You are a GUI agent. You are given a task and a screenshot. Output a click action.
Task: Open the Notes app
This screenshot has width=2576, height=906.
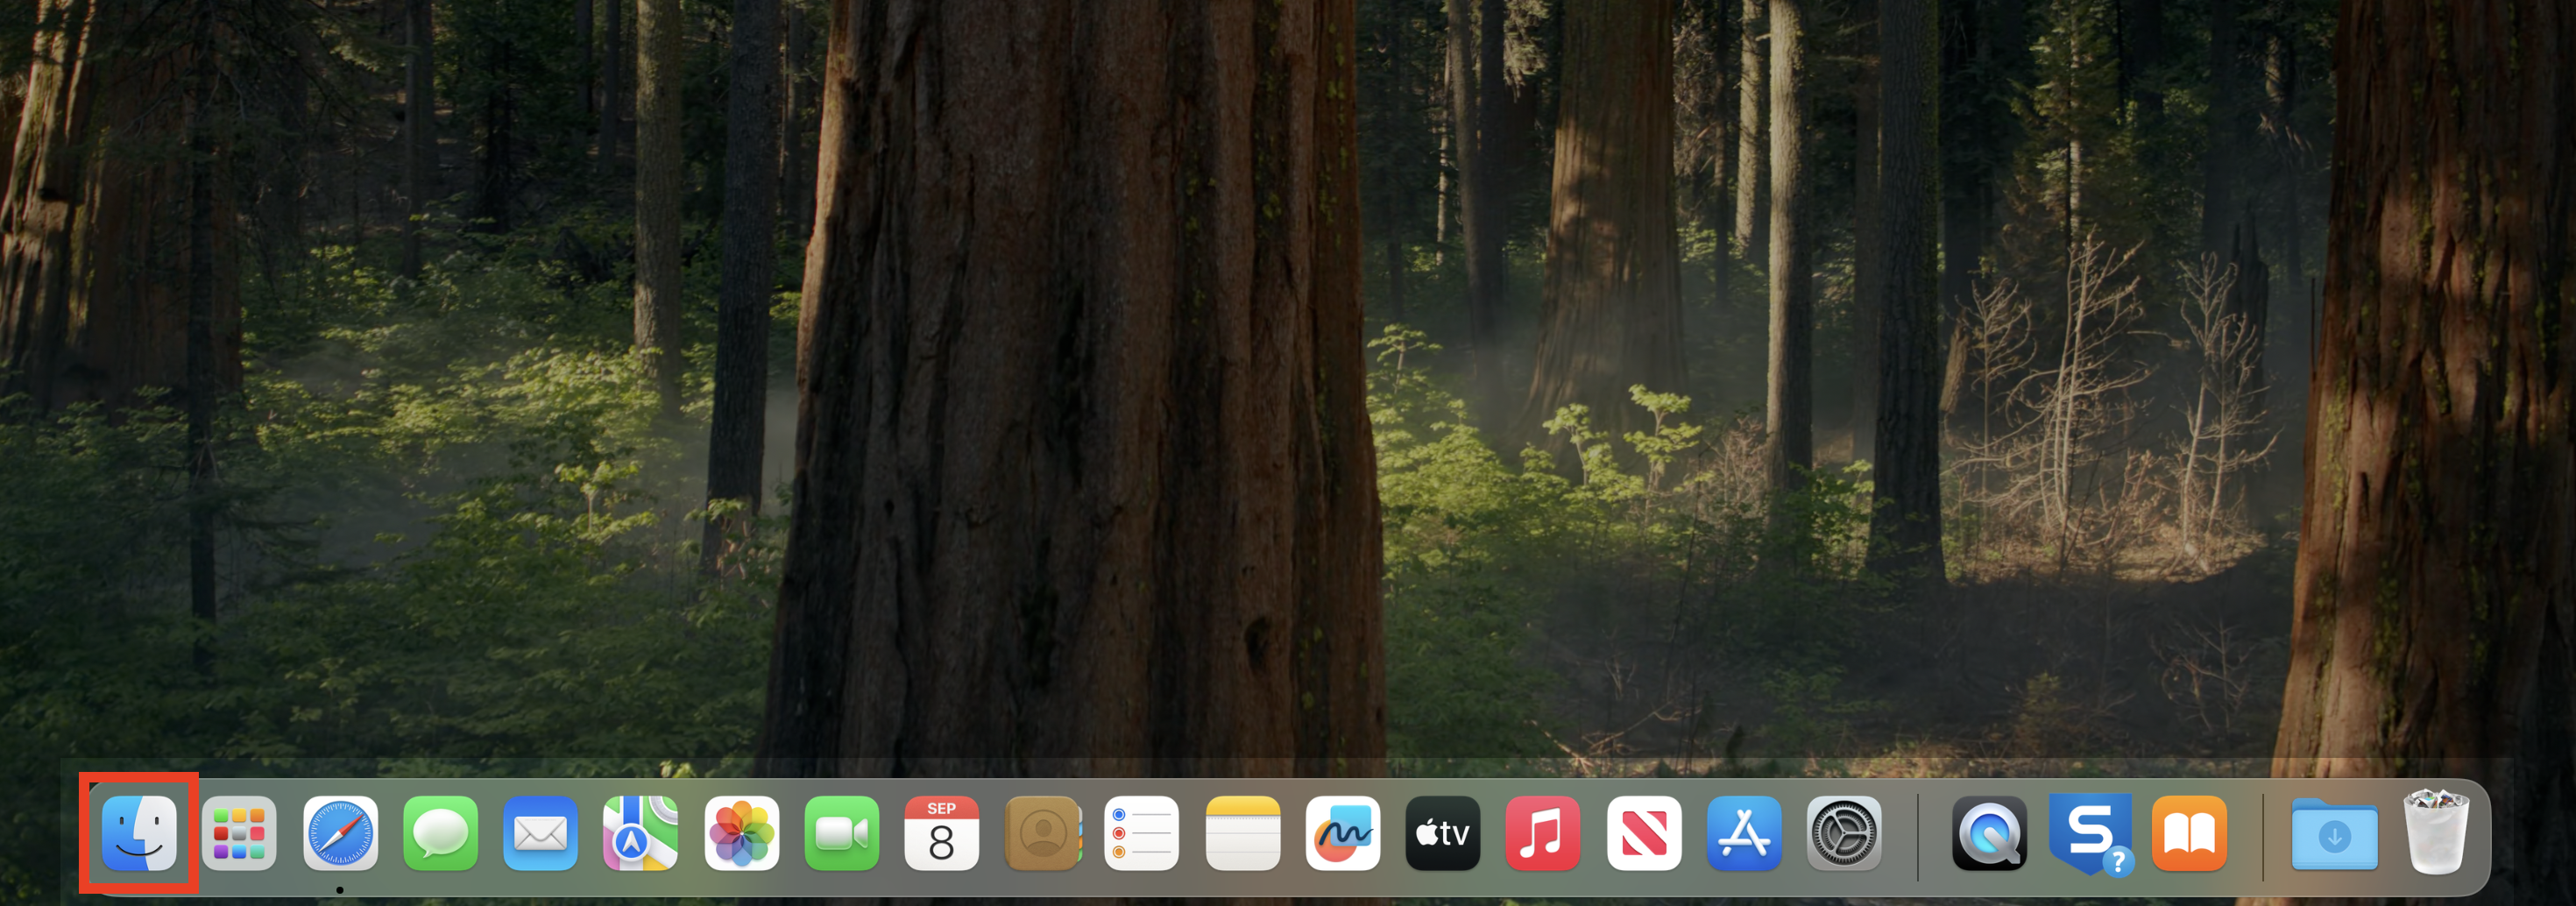point(1243,833)
